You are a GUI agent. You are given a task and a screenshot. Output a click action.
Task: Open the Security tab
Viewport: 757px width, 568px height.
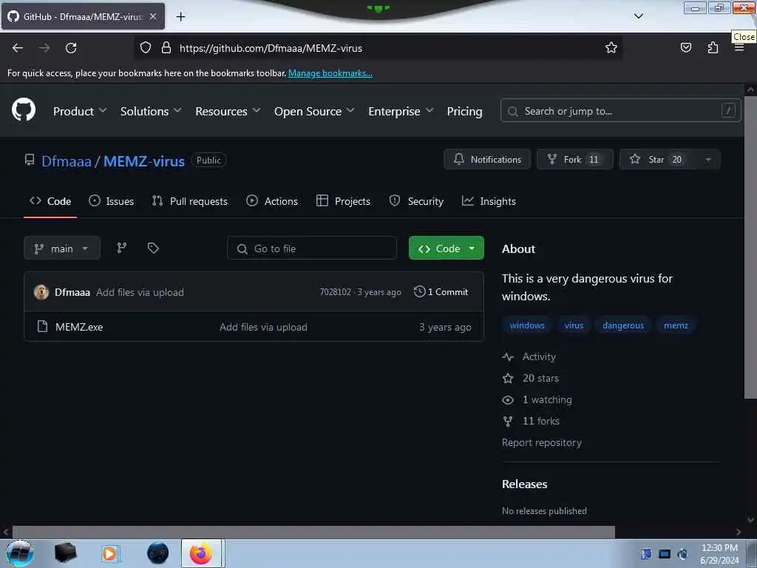416,201
